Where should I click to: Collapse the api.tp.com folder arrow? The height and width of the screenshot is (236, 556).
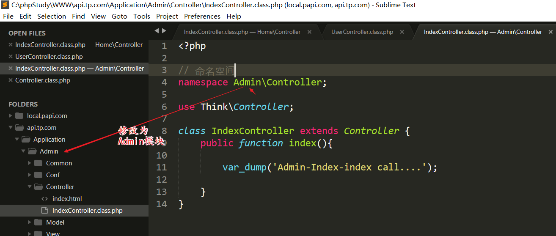(11, 128)
